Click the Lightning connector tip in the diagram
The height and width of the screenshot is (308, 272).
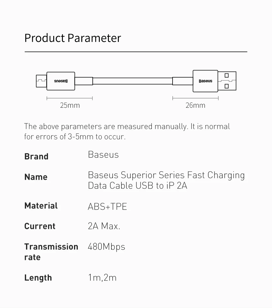[x=41, y=81]
